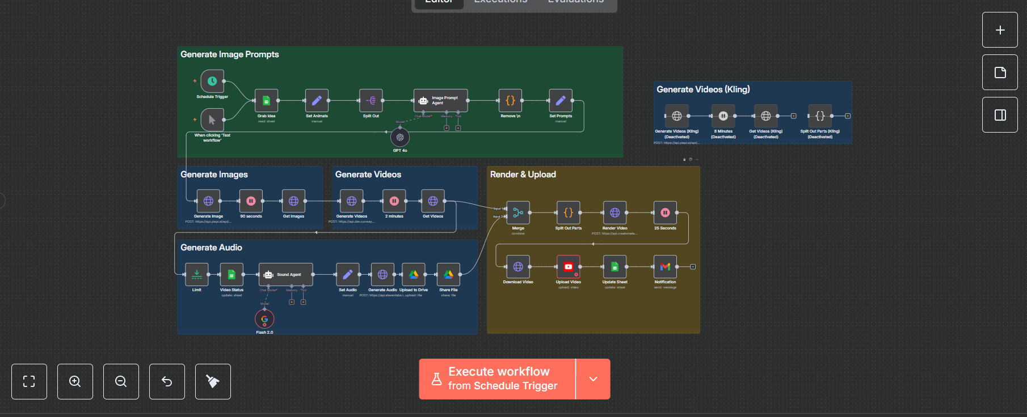Open the Download Video node

pos(518,266)
